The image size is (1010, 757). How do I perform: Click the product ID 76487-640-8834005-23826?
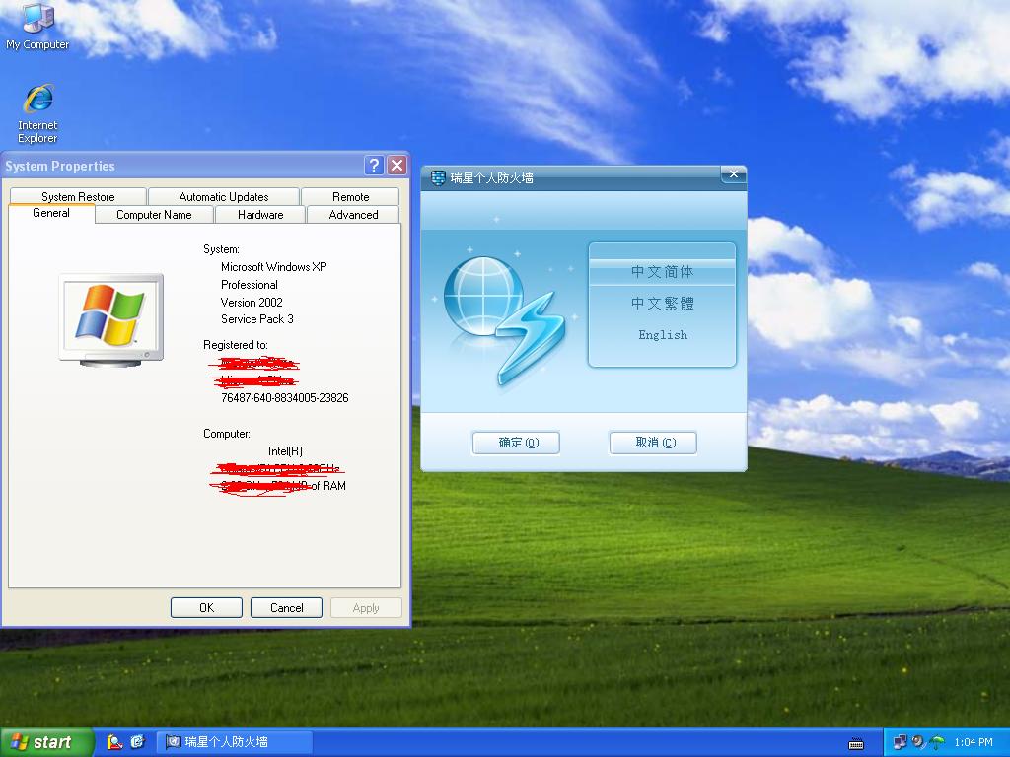(285, 398)
